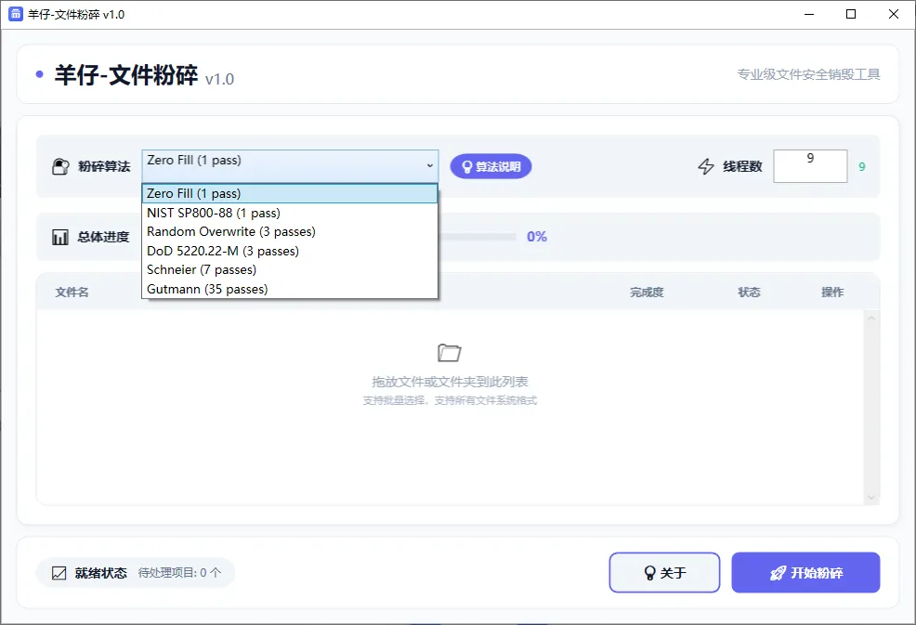916x625 pixels.
Task: Click the 关于 button
Action: point(664,573)
